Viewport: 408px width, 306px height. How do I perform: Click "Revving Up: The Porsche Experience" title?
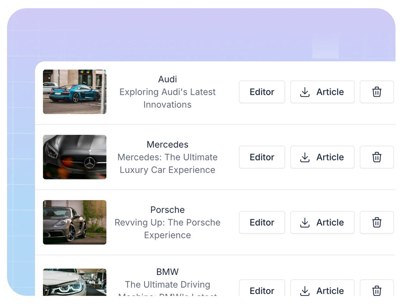click(x=167, y=229)
